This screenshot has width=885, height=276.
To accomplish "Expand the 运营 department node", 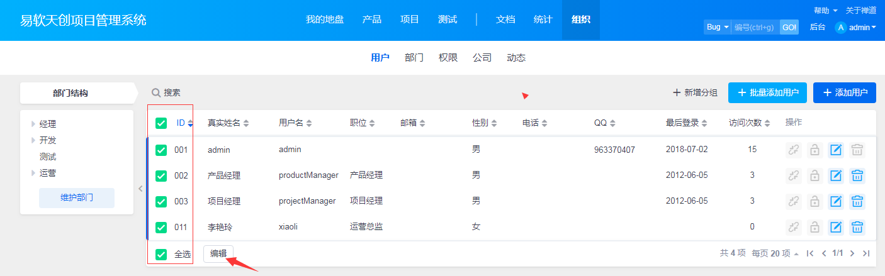I will [x=33, y=173].
